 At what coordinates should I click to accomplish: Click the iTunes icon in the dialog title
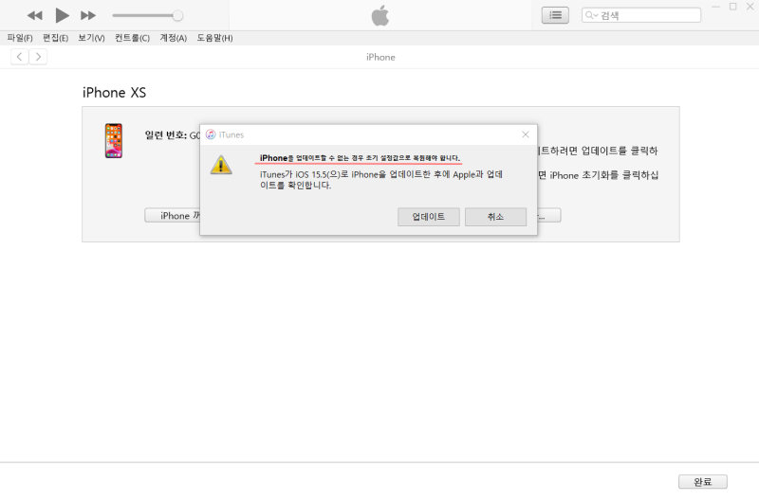(x=211, y=134)
